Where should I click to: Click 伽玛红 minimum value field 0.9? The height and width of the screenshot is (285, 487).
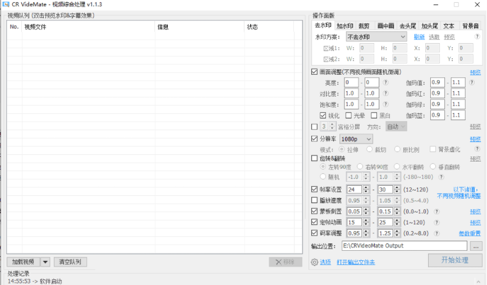[437, 93]
